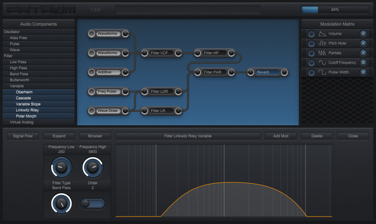Viewport: 376px width, 224px height.
Task: Select the Wave Draw node label
Action: tap(108, 110)
